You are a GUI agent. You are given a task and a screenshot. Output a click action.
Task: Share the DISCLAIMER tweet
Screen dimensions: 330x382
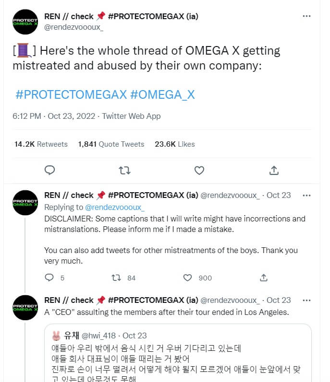click(x=263, y=278)
